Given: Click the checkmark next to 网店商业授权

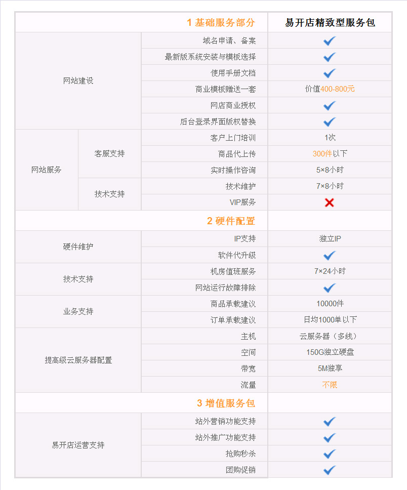Looking at the screenshot, I should point(330,106).
